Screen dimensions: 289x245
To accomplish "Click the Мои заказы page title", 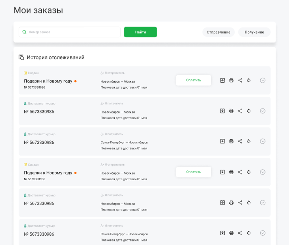I will [39, 10].
